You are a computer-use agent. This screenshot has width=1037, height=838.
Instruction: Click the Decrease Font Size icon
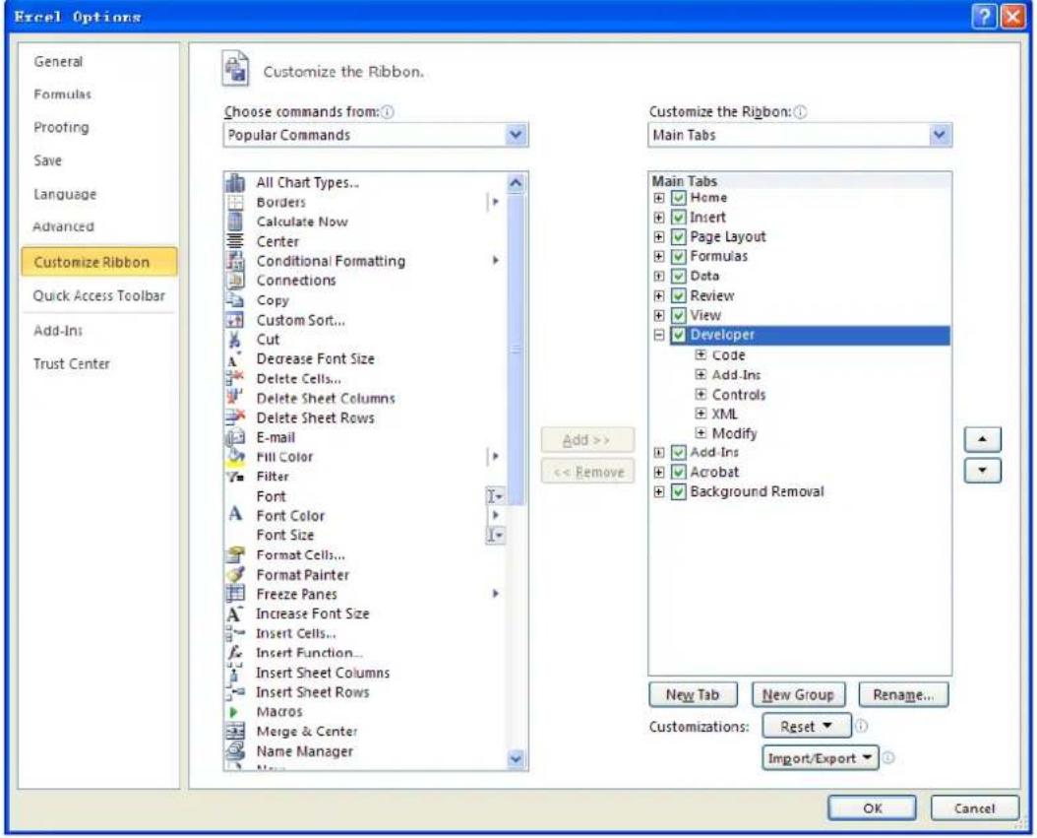[x=235, y=358]
